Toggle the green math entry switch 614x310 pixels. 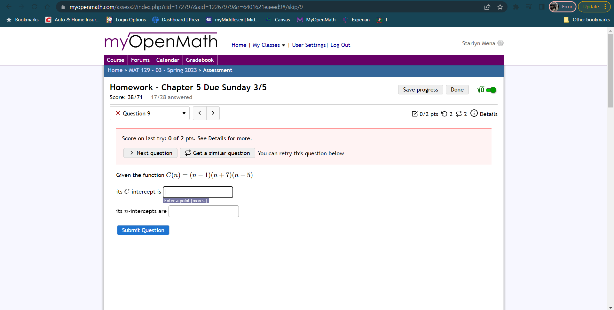[x=491, y=90]
